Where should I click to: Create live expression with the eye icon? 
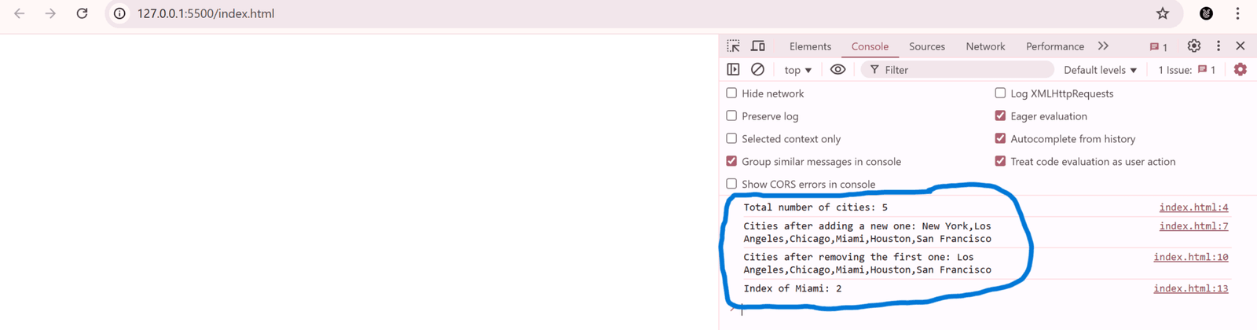837,70
